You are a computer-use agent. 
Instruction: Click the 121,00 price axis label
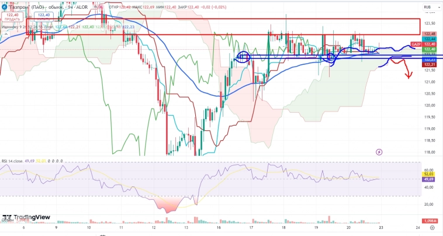click(430, 82)
